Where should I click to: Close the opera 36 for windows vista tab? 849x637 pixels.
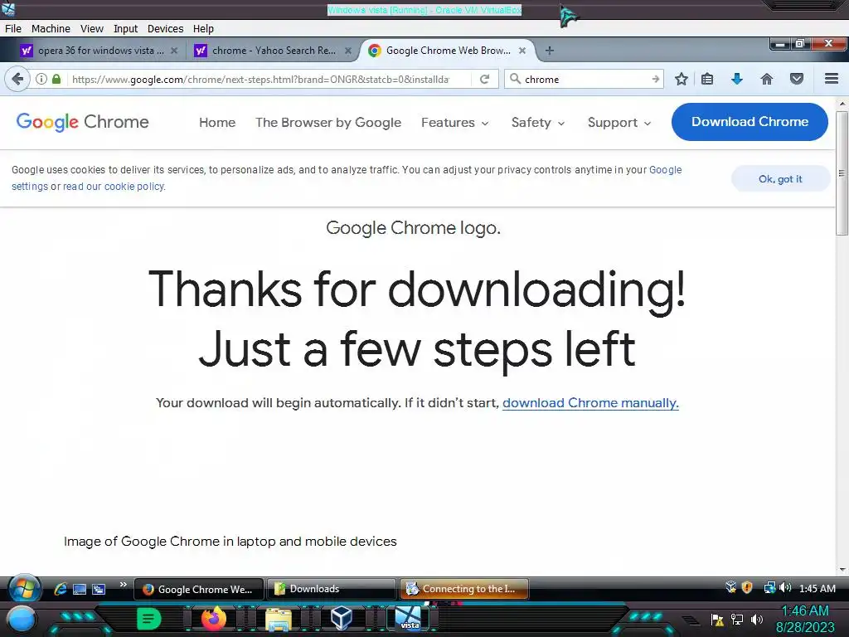click(174, 51)
